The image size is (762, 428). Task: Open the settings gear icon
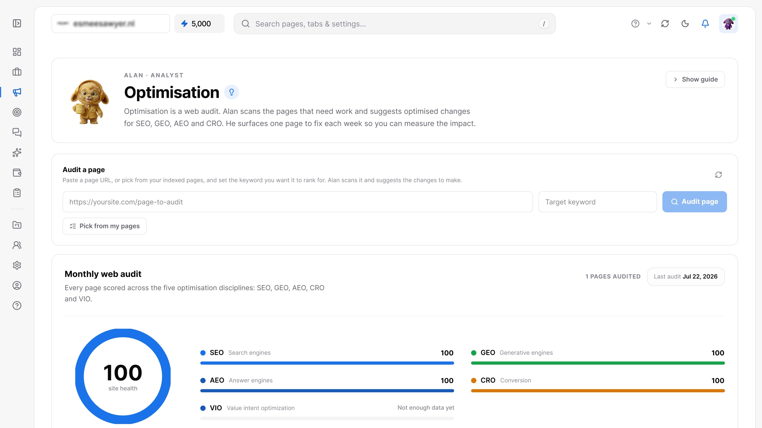click(17, 265)
